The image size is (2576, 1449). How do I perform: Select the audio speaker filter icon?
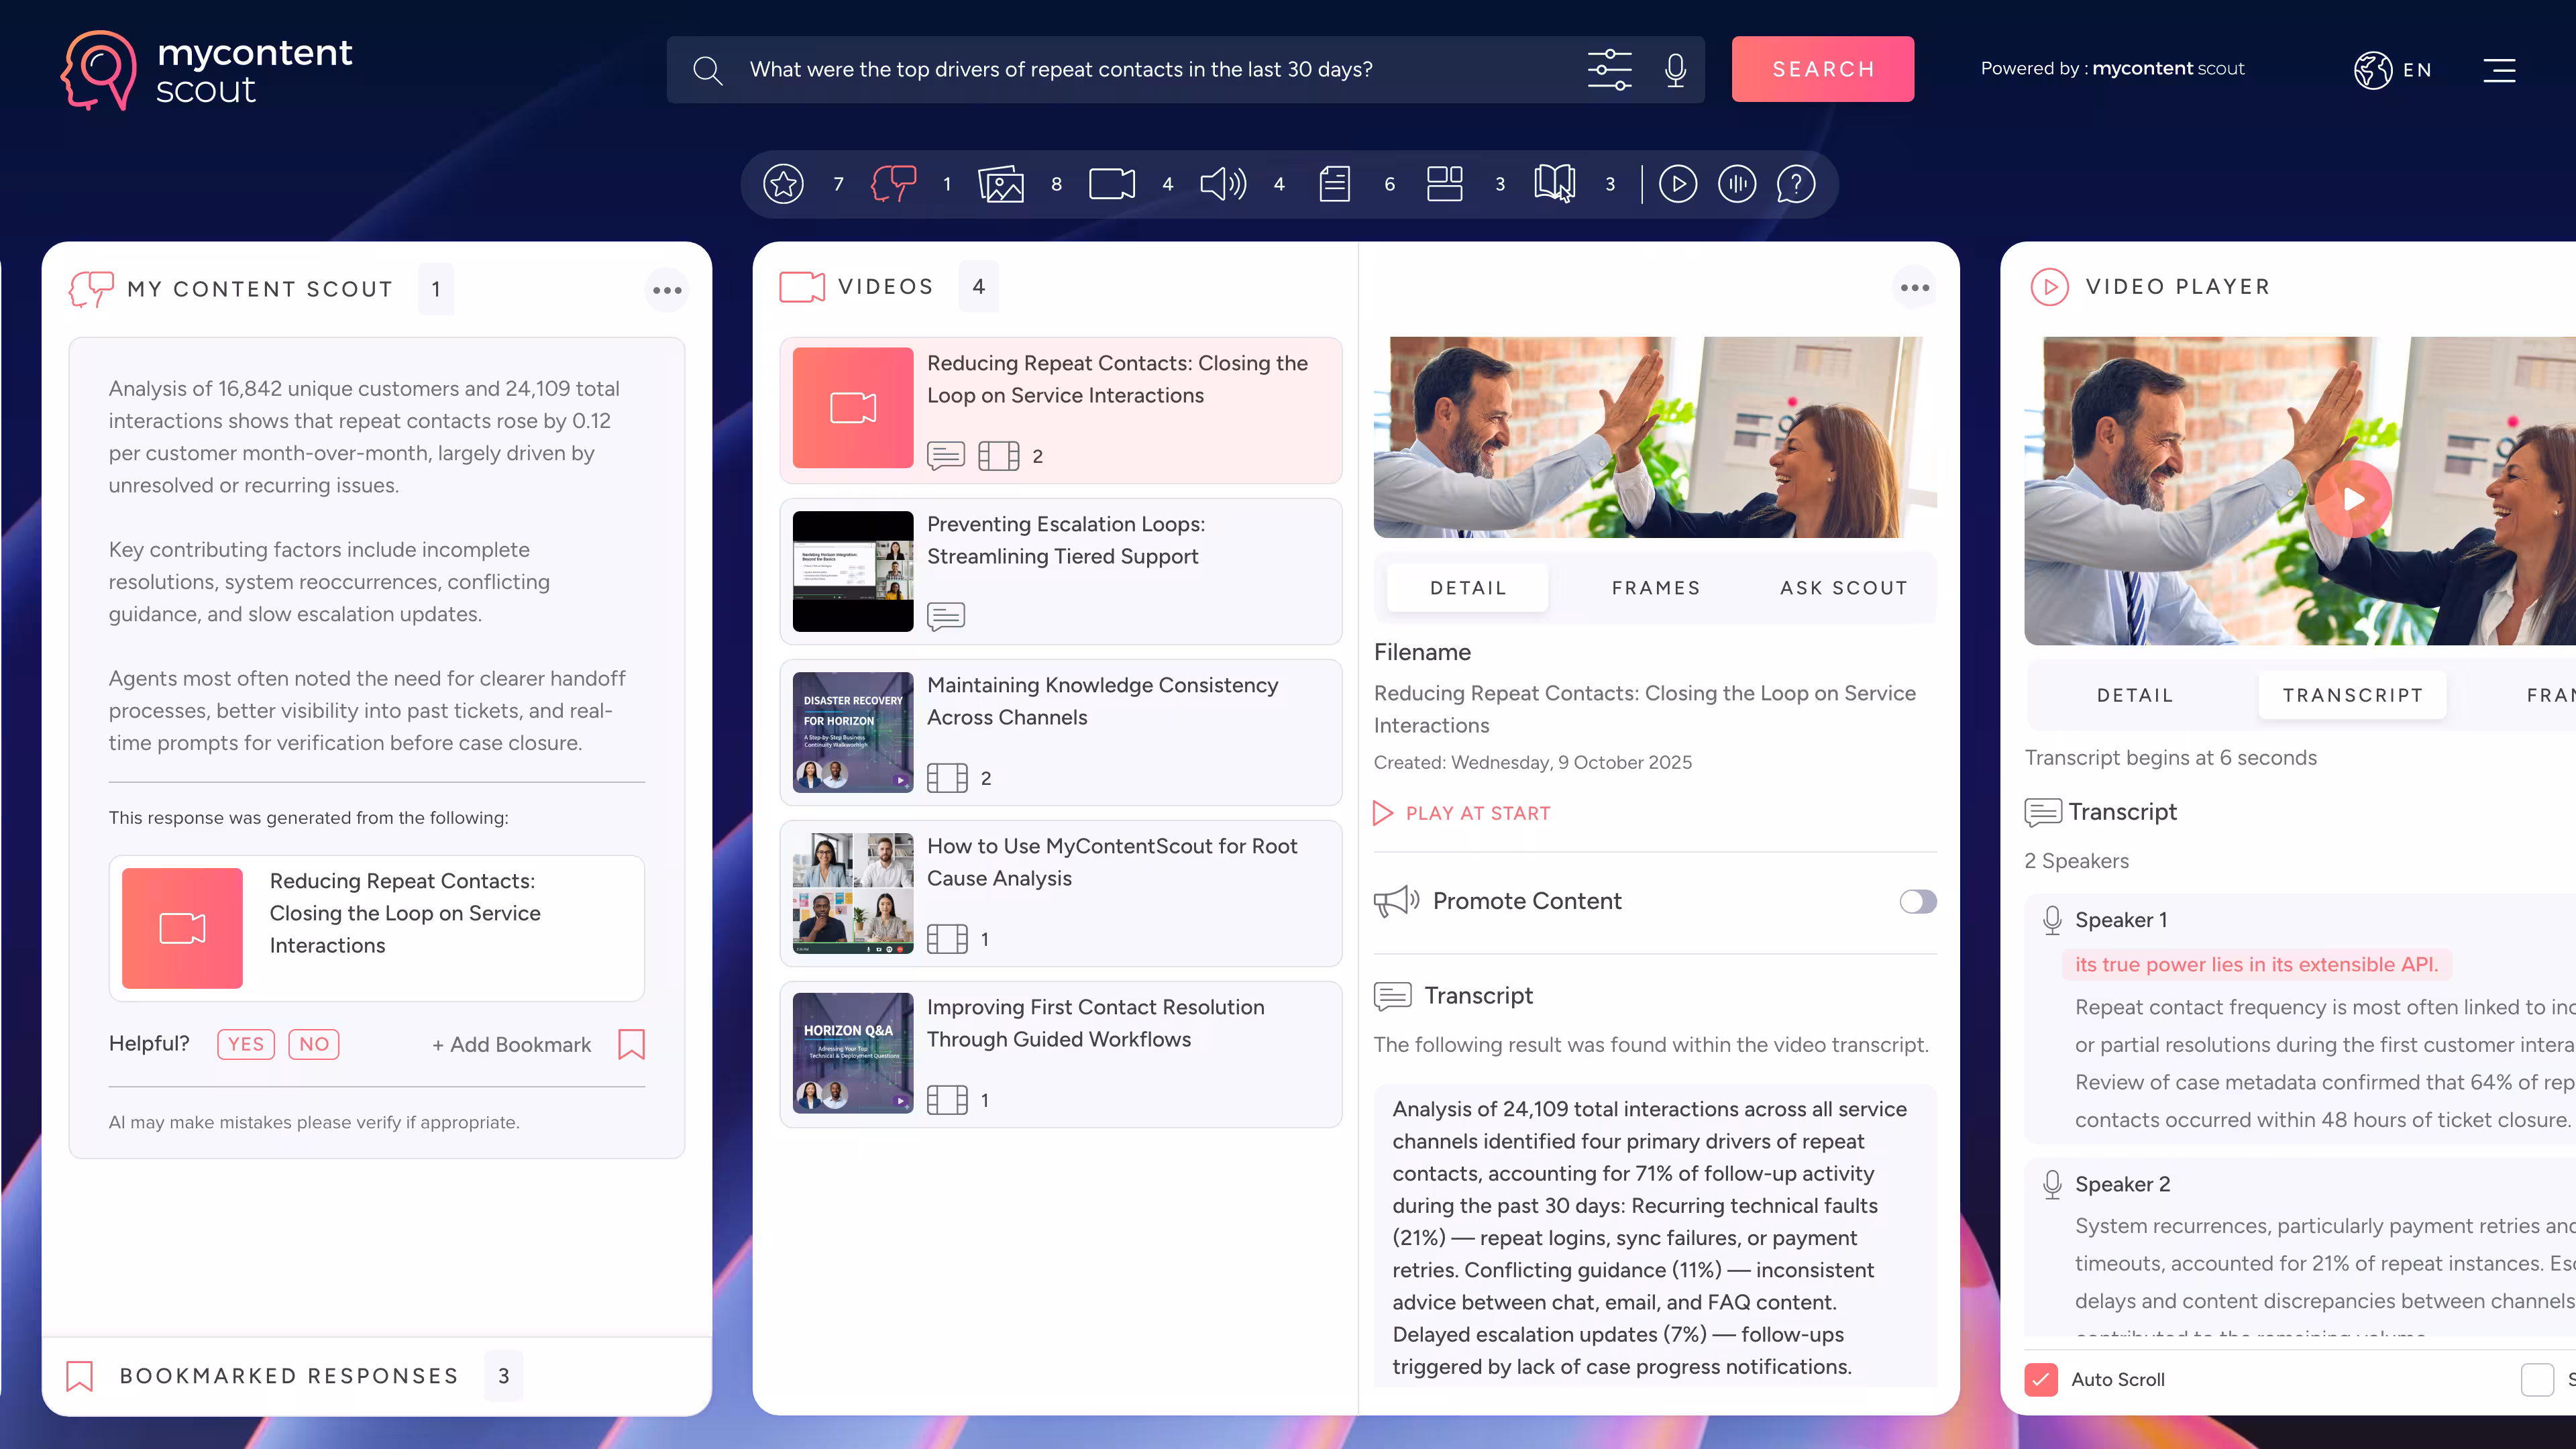click(1223, 184)
